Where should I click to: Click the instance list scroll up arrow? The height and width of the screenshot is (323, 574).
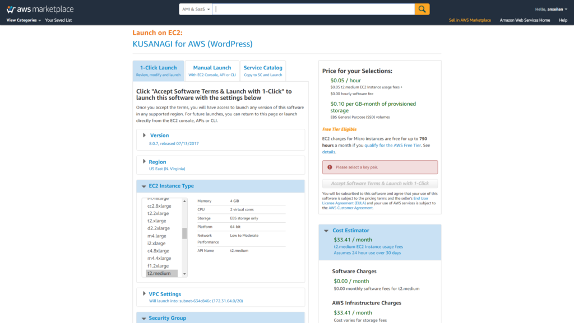[x=184, y=201]
